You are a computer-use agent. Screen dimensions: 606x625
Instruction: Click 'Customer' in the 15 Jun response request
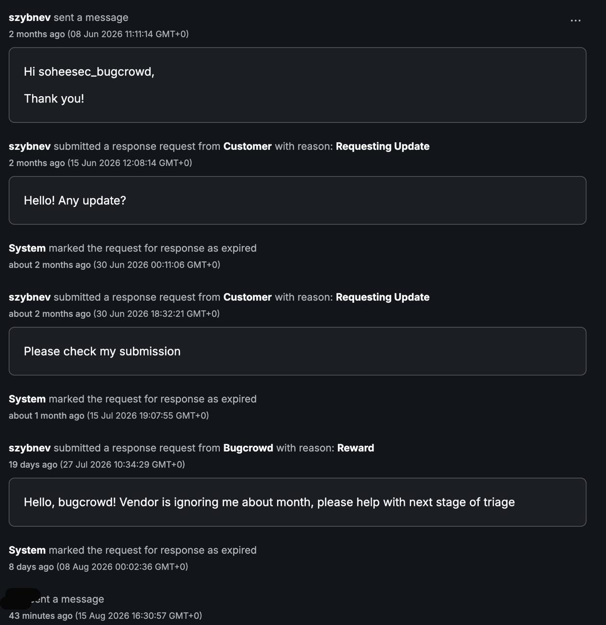pos(247,146)
